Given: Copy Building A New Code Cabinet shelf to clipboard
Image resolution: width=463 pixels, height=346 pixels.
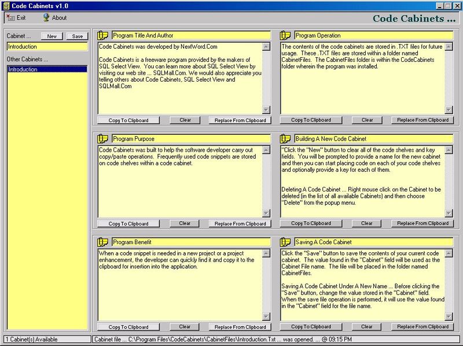Looking at the screenshot, I should [311, 223].
